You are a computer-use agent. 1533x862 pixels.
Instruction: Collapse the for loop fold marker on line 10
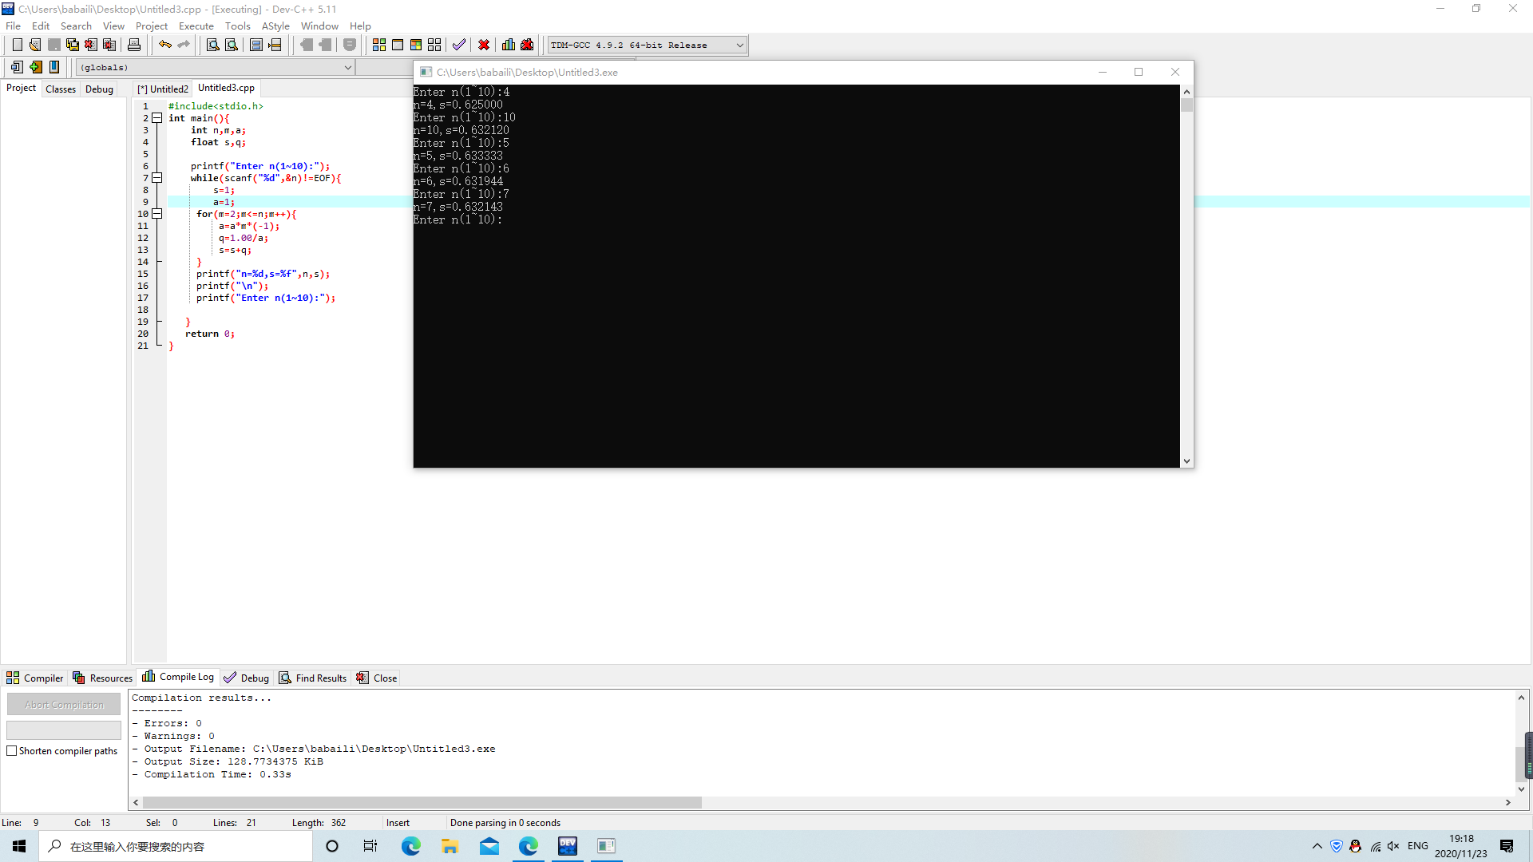(x=157, y=214)
